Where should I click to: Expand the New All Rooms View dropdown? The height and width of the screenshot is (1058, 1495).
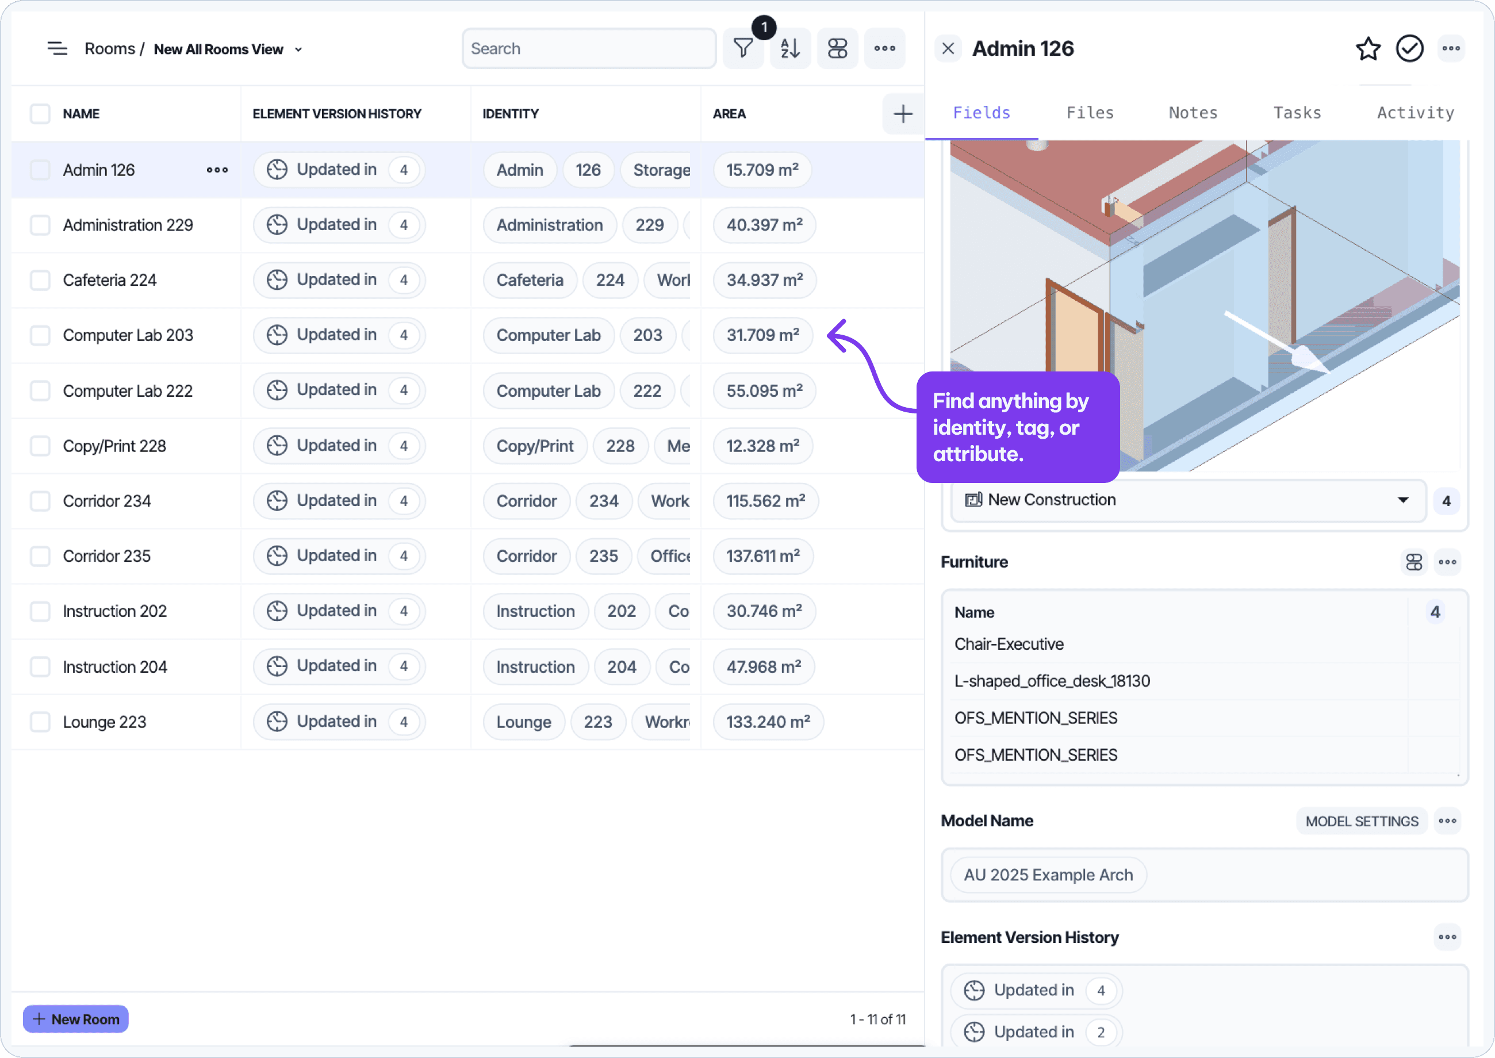[298, 49]
